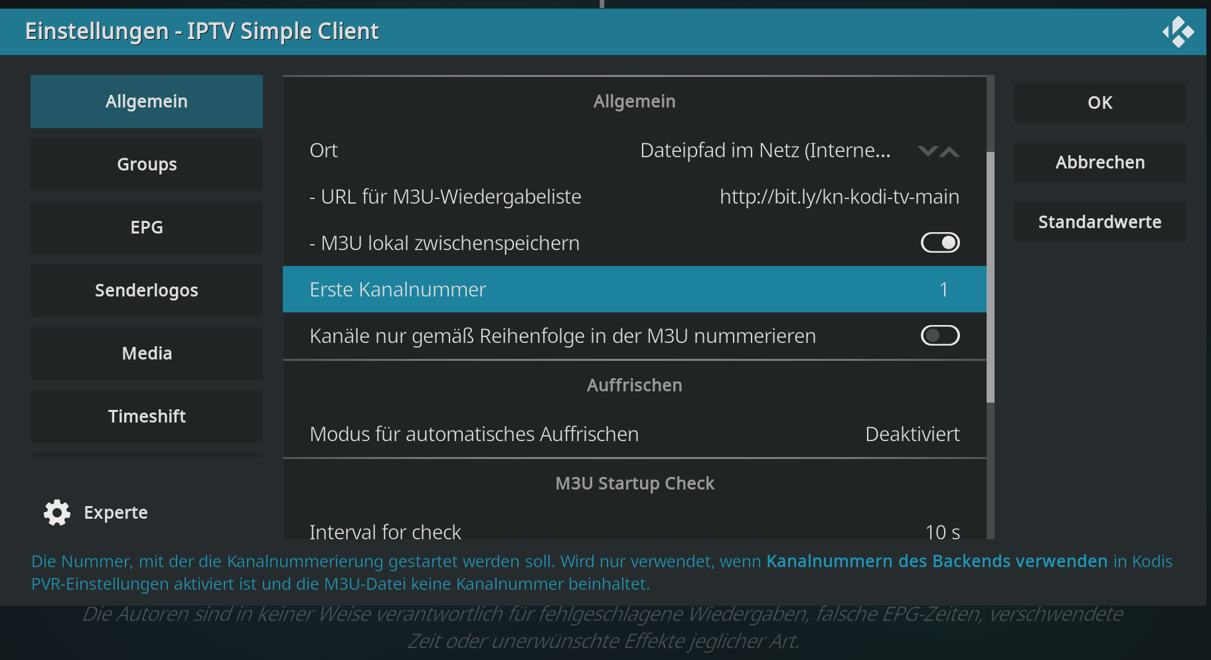Toggle M3U lokal zwischenspeichern switch
The image size is (1211, 660).
940,243
